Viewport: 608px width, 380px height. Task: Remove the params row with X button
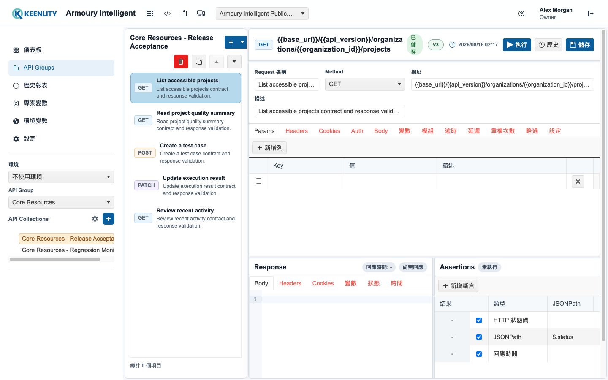point(578,182)
